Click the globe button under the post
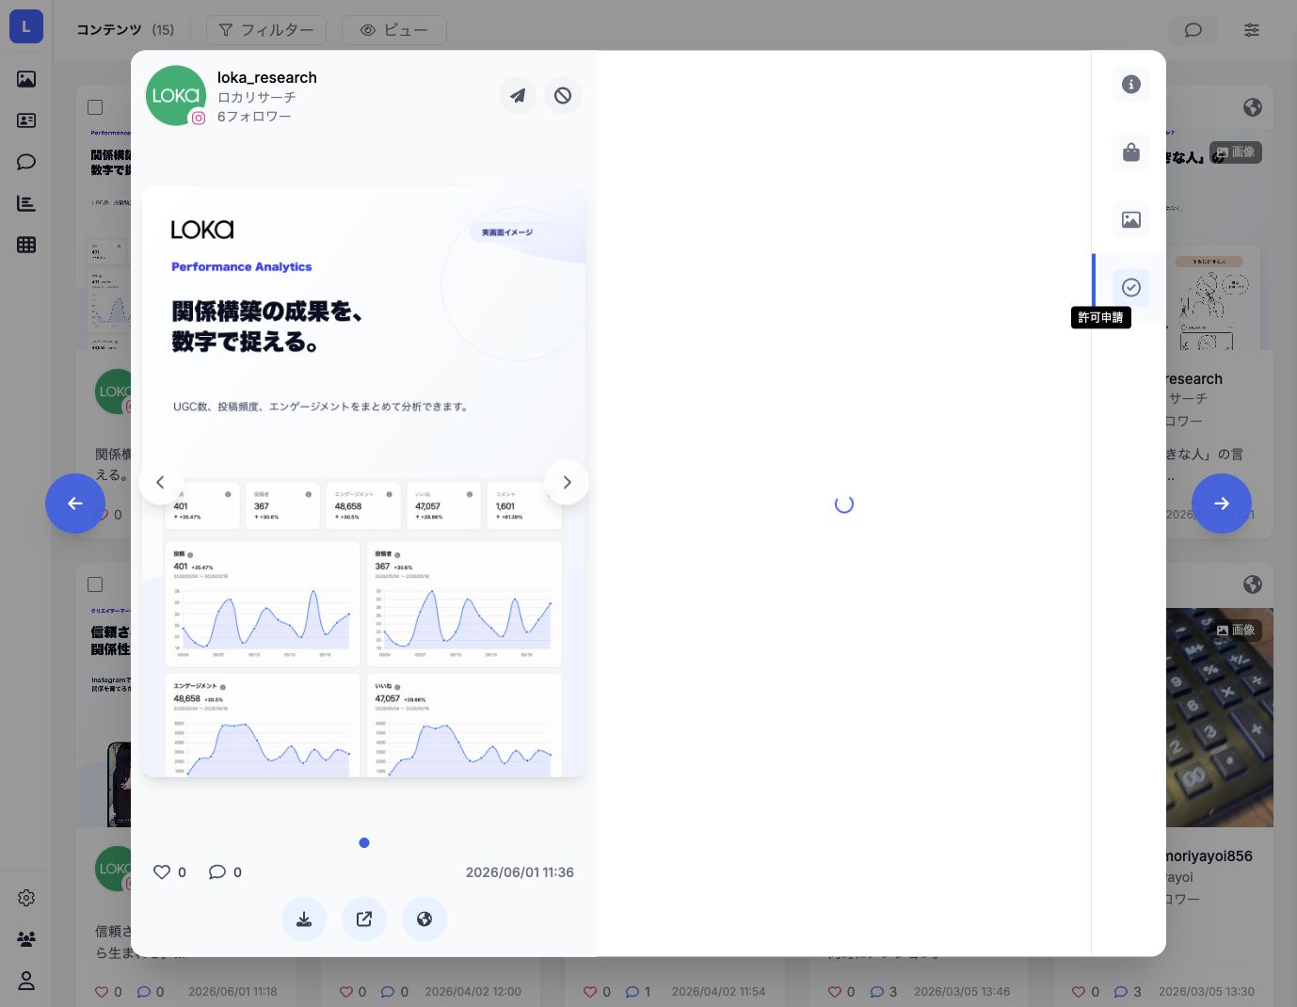Viewport: 1297px width, 1007px height. pos(424,919)
